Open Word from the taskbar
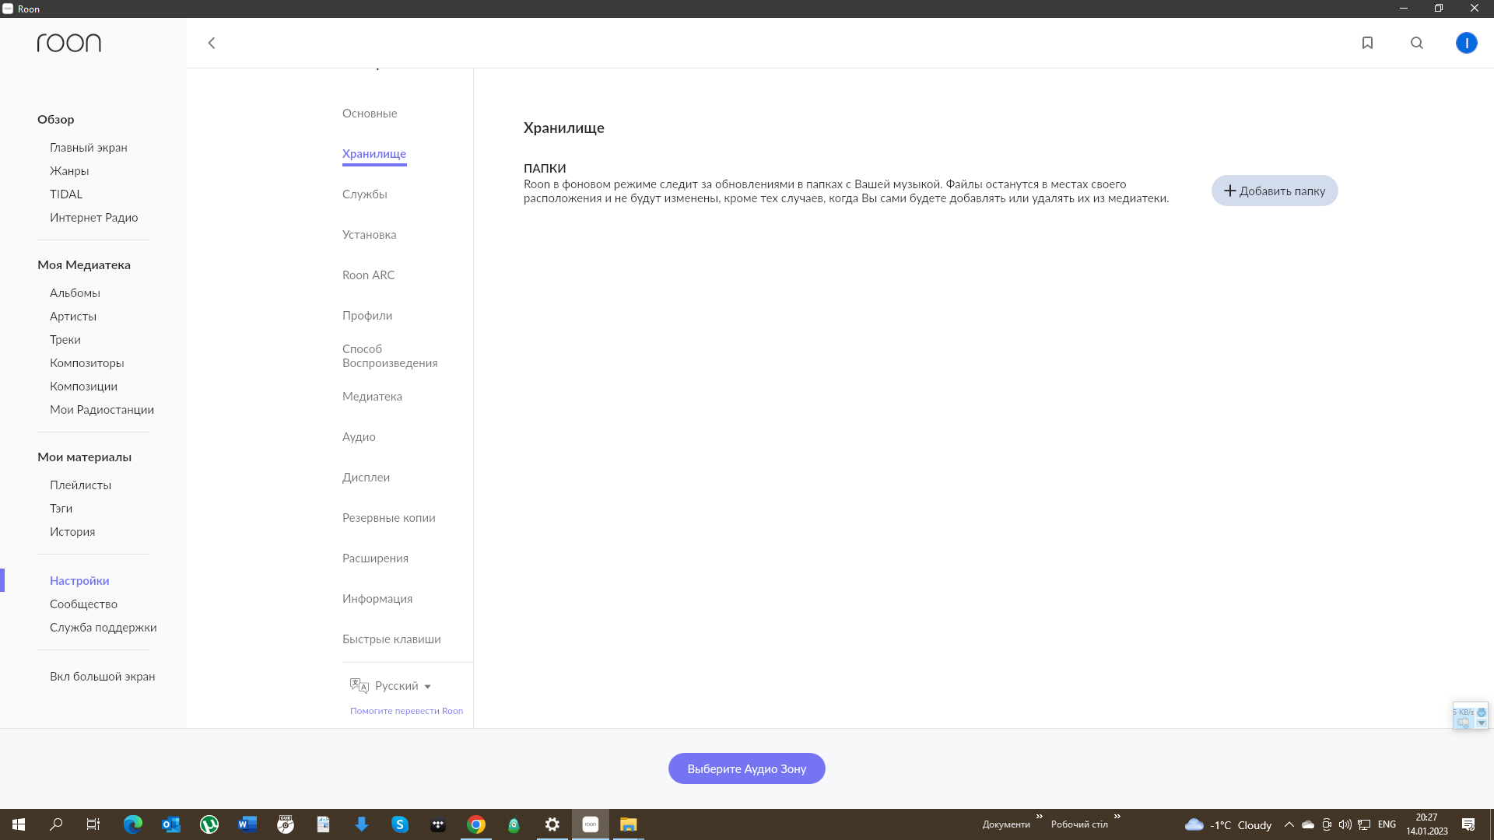 pyautogui.click(x=247, y=824)
